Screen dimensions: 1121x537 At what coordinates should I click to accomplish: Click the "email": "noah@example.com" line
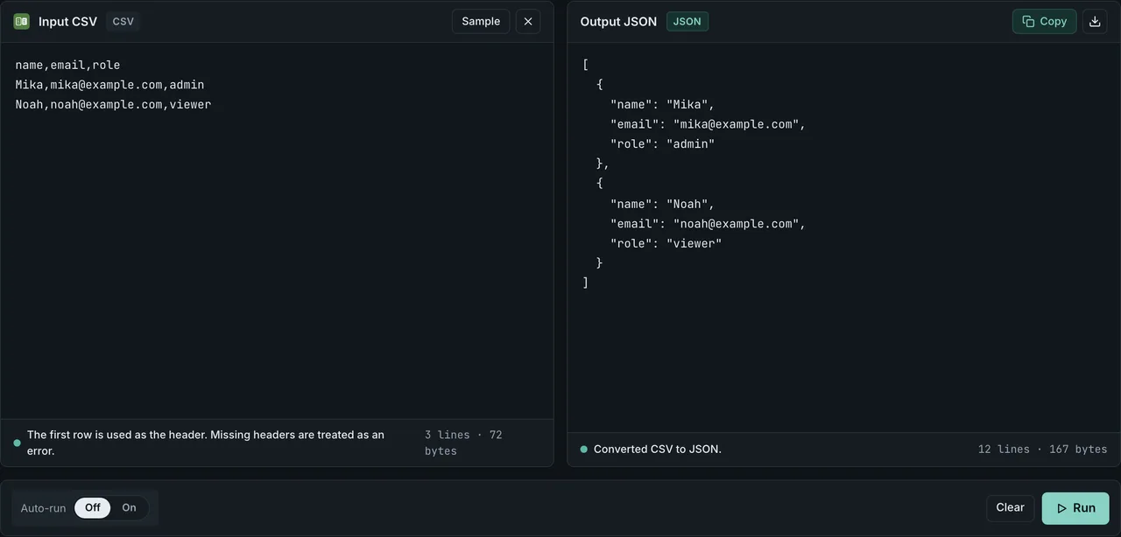708,224
